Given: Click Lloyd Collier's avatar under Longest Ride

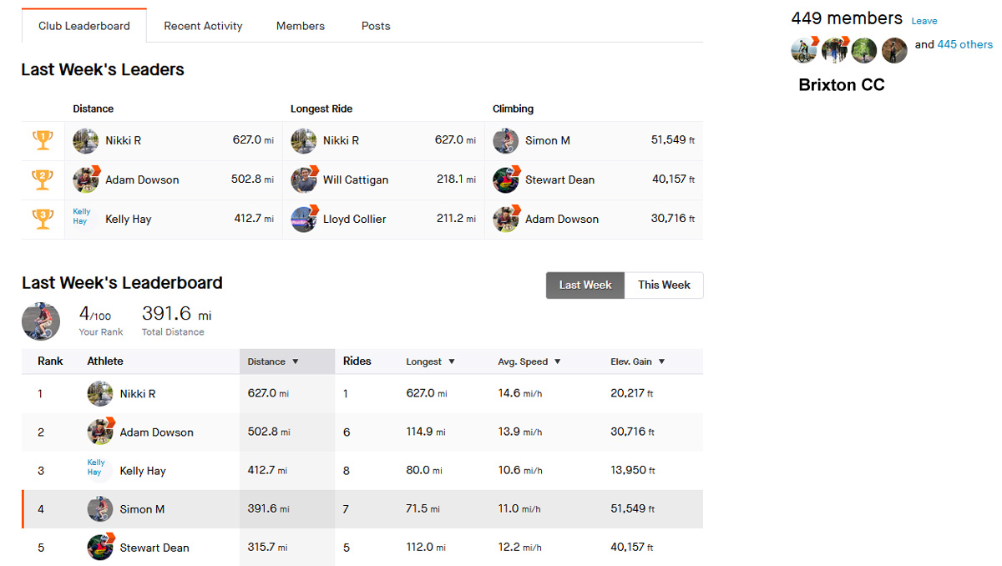Looking at the screenshot, I should point(304,219).
